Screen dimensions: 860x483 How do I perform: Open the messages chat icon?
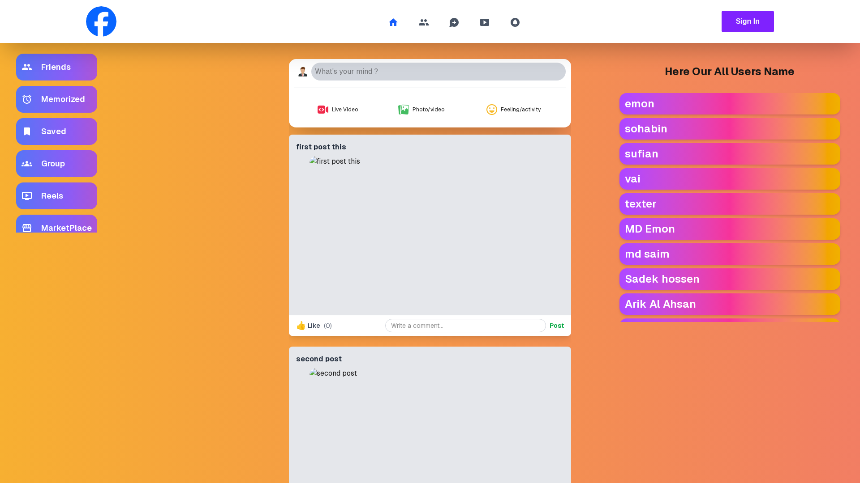pyautogui.click(x=454, y=22)
